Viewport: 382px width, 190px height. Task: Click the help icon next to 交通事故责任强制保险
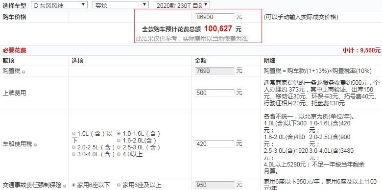(65, 186)
